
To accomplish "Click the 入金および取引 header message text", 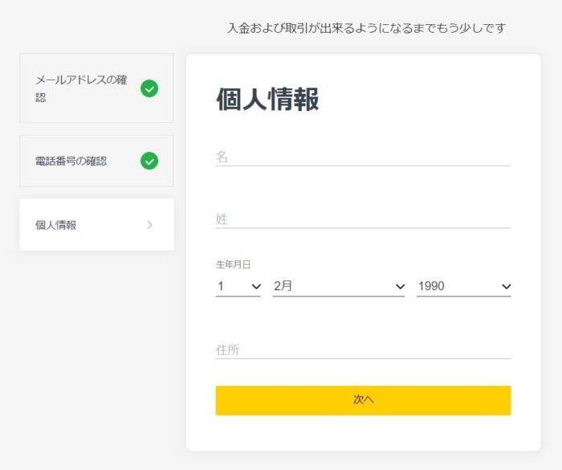I will (366, 28).
